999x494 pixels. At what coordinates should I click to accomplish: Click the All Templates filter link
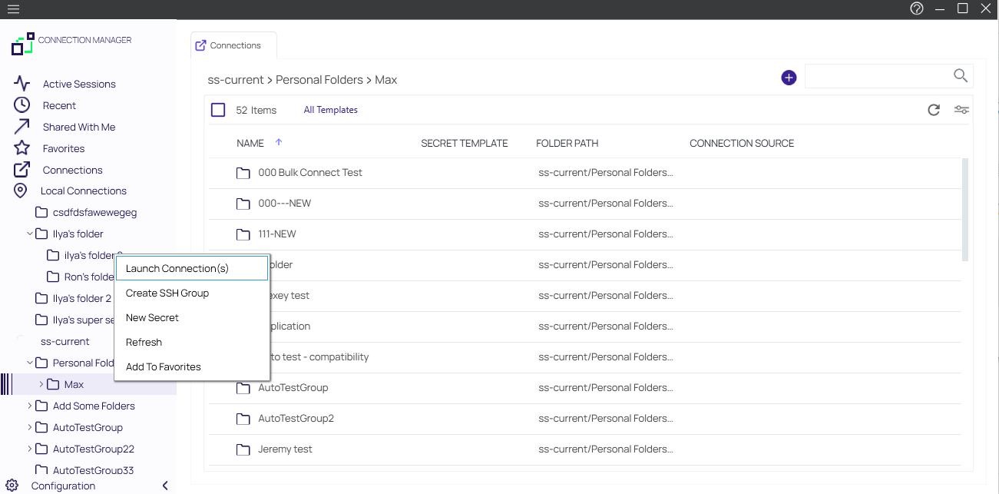tap(330, 110)
